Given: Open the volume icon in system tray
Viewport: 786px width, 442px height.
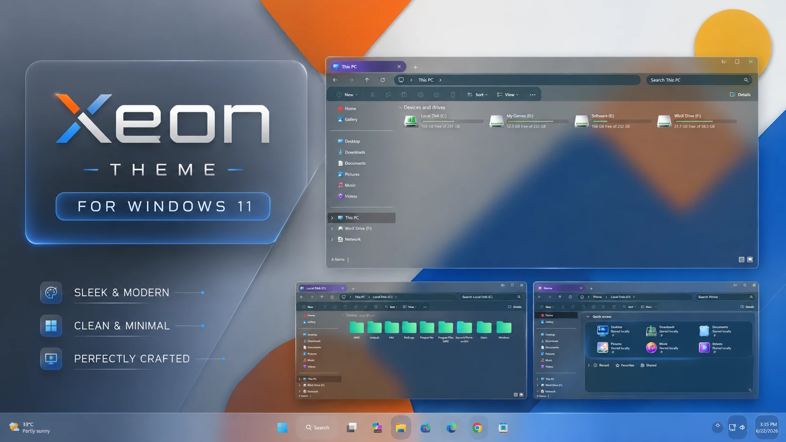Looking at the screenshot, I should tap(742, 427).
